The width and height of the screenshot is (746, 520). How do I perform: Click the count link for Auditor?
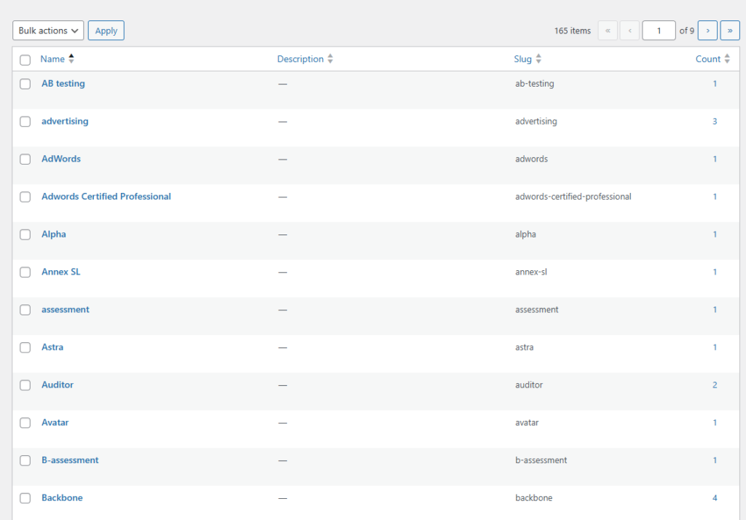tap(714, 385)
